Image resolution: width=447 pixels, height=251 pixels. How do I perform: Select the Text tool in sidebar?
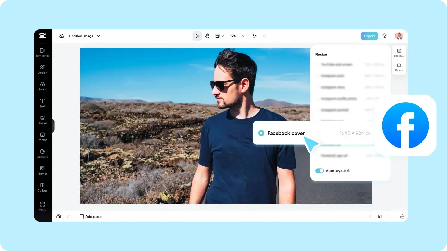coord(43,103)
